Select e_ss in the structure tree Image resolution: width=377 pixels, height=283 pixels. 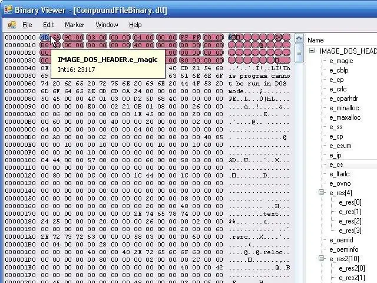pos(336,127)
